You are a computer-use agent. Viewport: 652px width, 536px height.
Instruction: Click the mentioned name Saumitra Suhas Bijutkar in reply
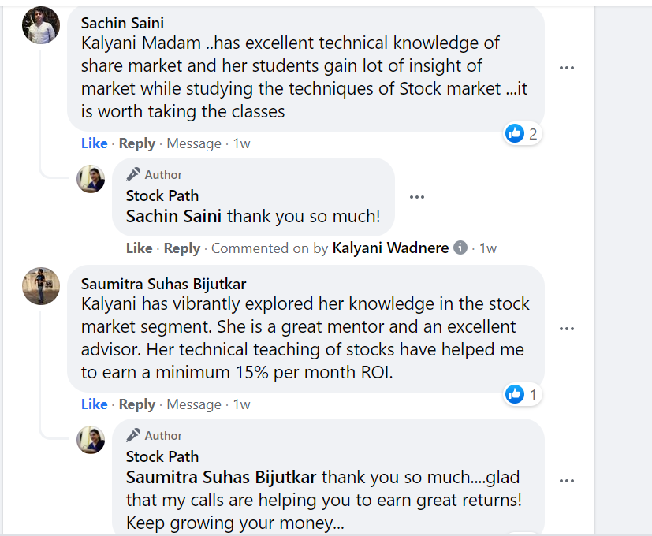click(x=222, y=478)
